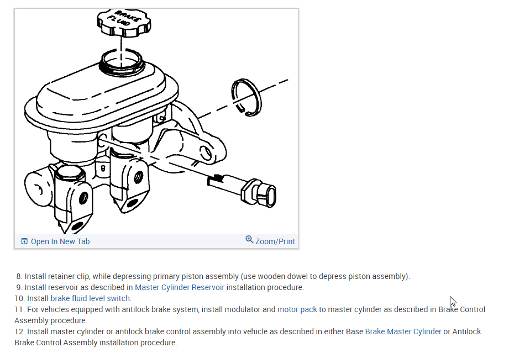The width and height of the screenshot is (509, 358).
Task: Open the brake fluid level switch link
Action: point(90,298)
